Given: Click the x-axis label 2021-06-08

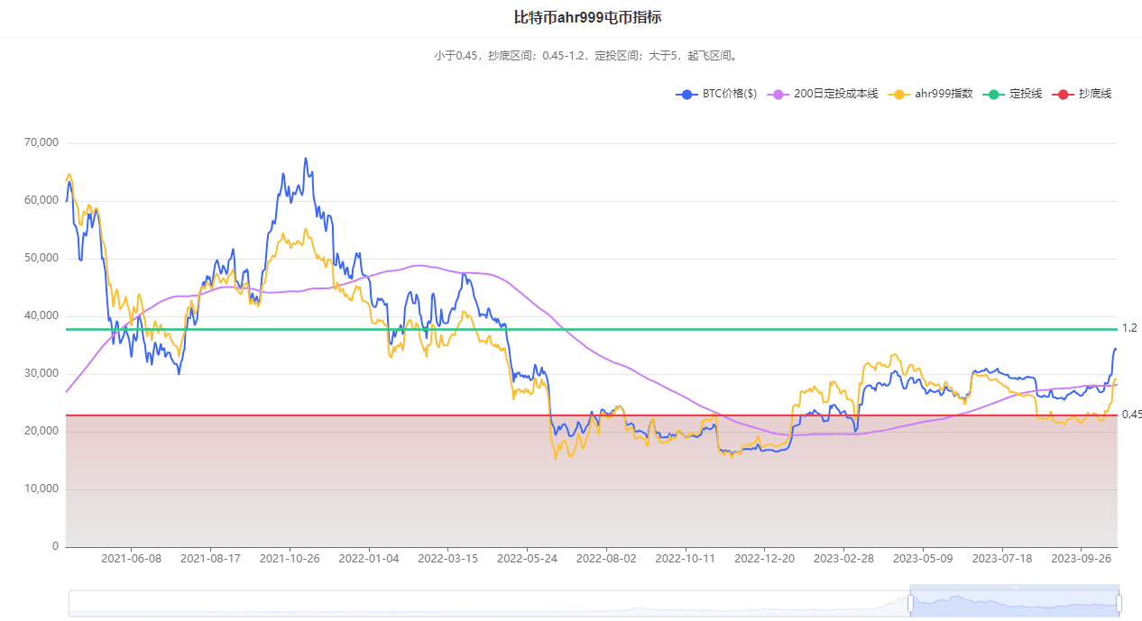Looking at the screenshot, I should [x=132, y=559].
